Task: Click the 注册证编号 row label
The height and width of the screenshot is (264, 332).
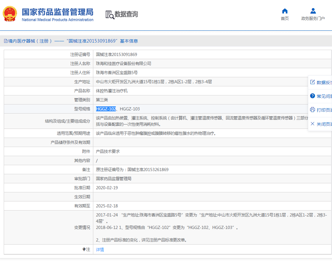Action: click(80, 54)
